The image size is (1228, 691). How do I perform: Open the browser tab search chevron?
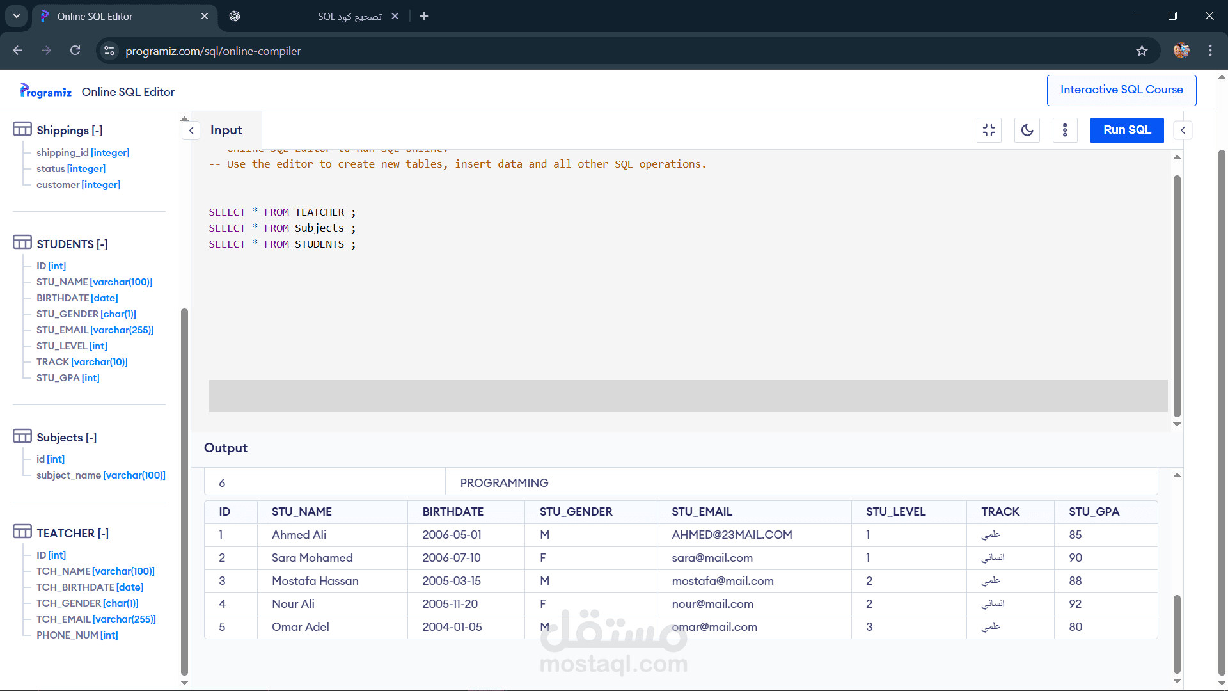(x=16, y=16)
